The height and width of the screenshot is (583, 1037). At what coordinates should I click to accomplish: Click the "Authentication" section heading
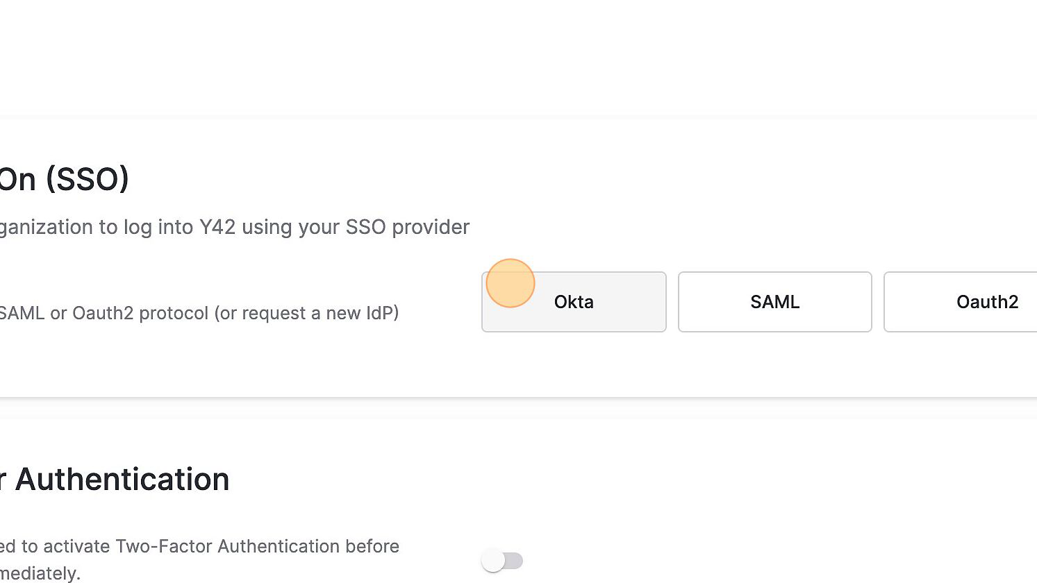(122, 480)
